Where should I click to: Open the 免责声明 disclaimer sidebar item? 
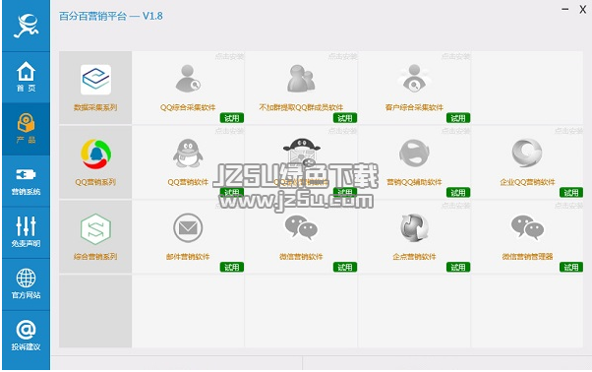[x=26, y=232]
